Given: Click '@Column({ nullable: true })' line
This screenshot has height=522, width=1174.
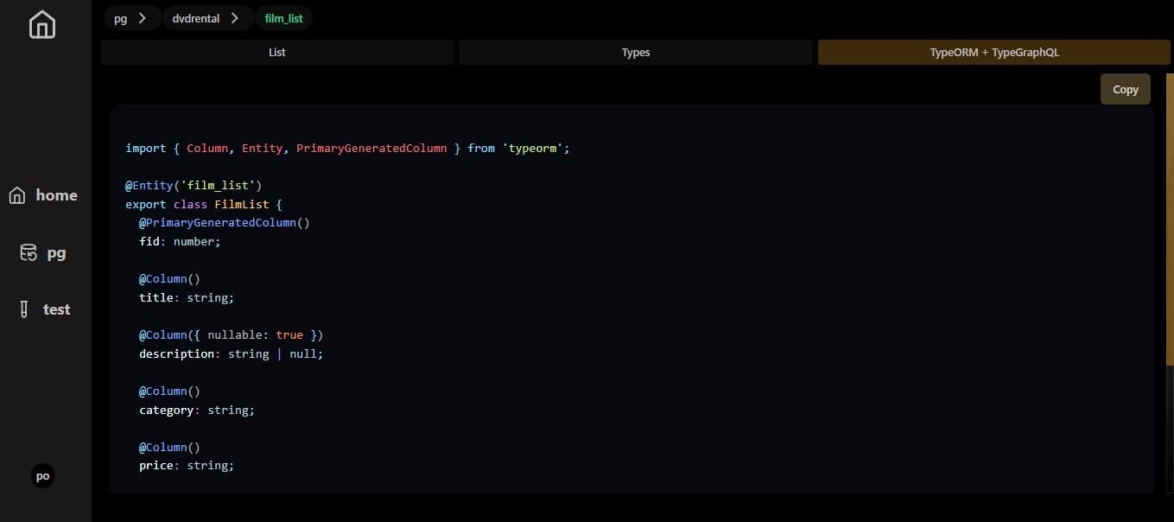Looking at the screenshot, I should 231,335.
